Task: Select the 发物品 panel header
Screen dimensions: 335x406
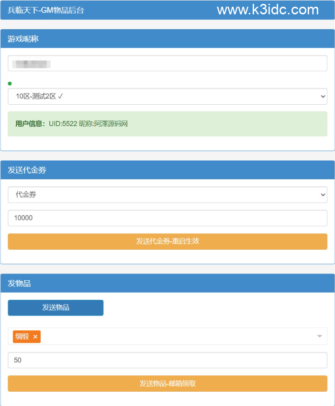Action: (x=19, y=284)
